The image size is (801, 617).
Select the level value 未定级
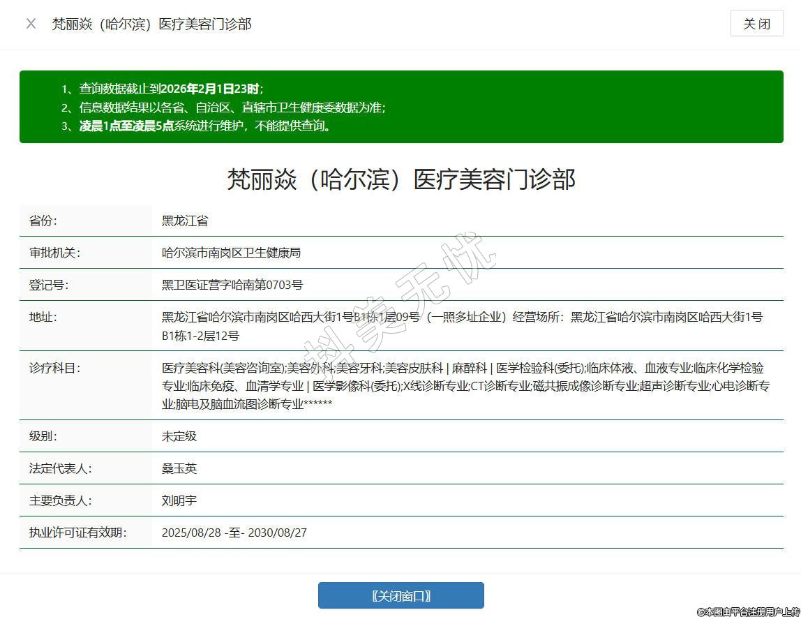(x=179, y=436)
